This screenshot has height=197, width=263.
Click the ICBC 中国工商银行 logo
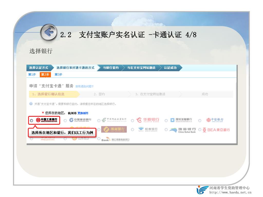47,120
